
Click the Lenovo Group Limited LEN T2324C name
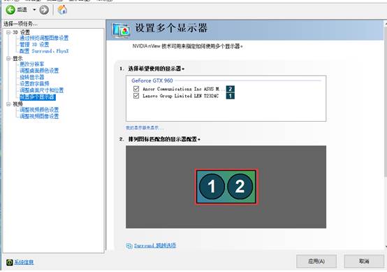(180, 96)
